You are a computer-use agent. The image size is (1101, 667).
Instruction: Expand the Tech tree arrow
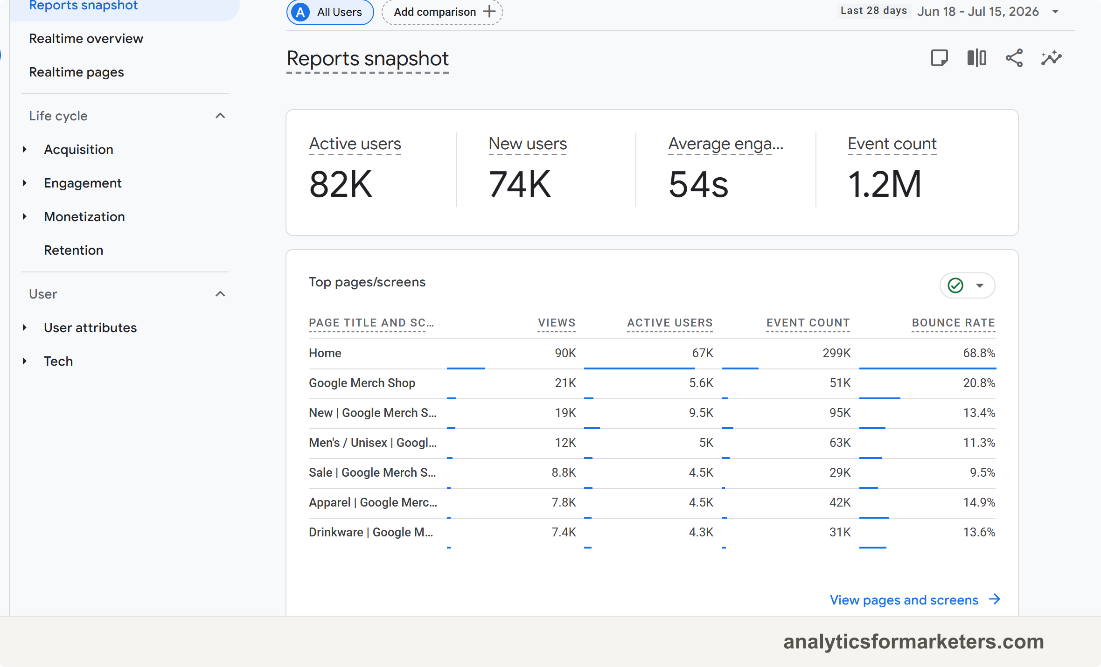pos(25,361)
